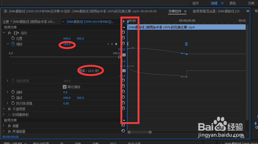258x144 pixels.
Task: Toggle the fx switch for 声道音量
Action: tap(10, 131)
